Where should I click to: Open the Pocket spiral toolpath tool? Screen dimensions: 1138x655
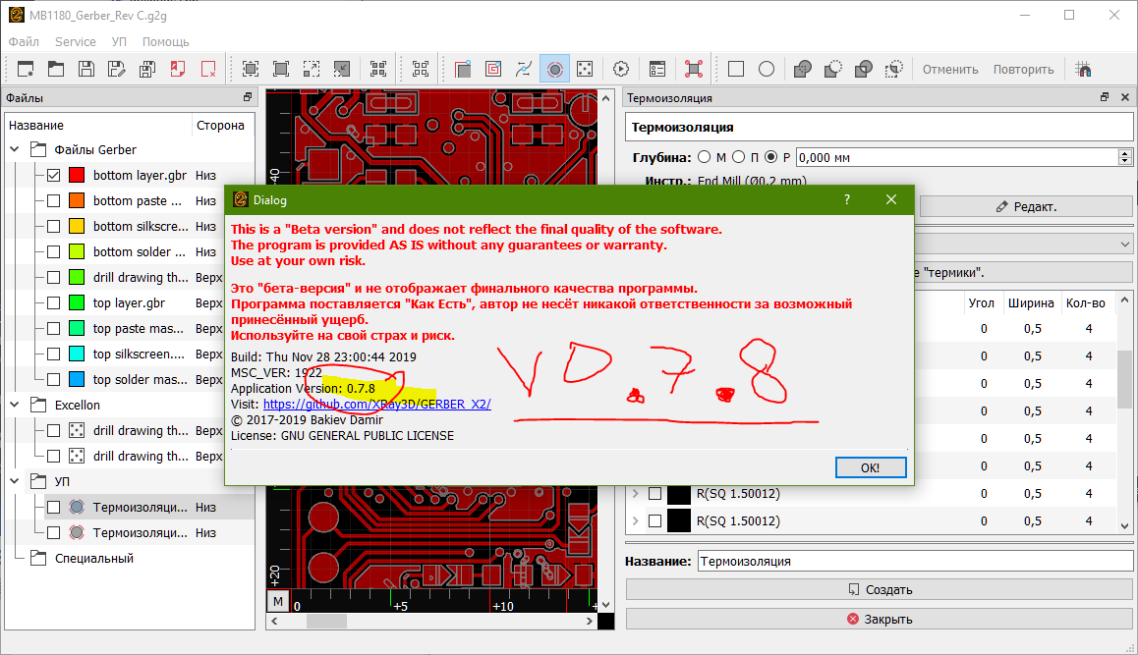click(x=493, y=69)
